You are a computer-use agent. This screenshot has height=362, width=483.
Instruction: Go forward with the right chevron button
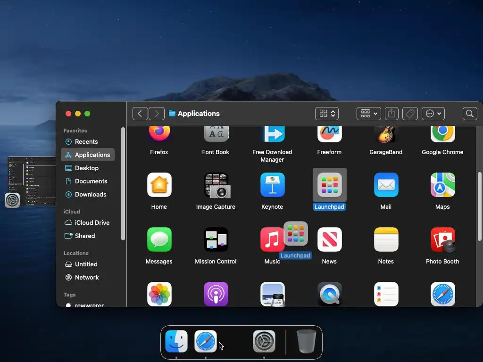click(157, 114)
